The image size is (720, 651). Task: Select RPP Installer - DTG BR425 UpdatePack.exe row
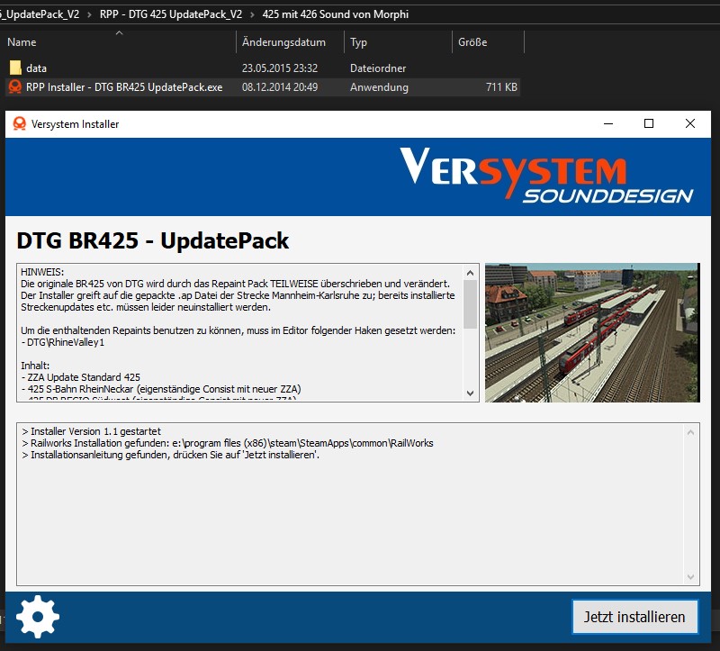[262, 86]
